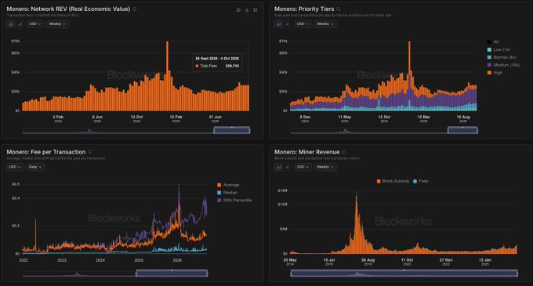Open Weekly interval dropdown in Network REV
533x286 pixels.
[x=57, y=24]
